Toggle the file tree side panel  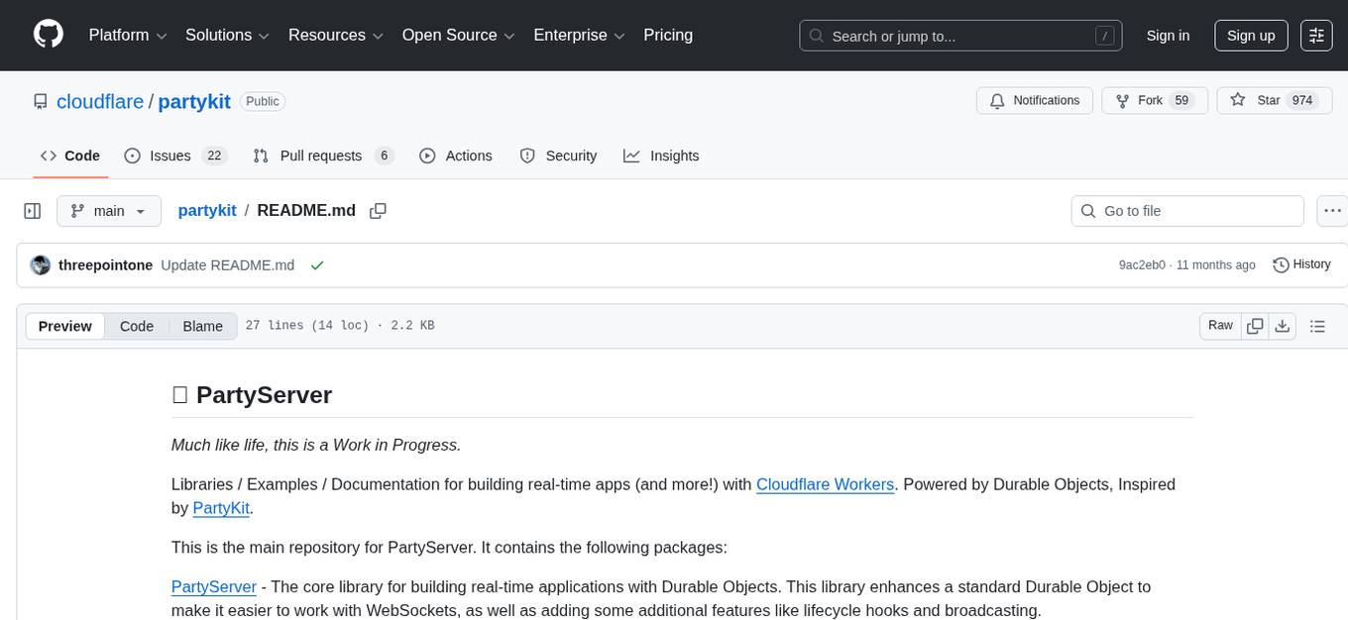tap(33, 211)
